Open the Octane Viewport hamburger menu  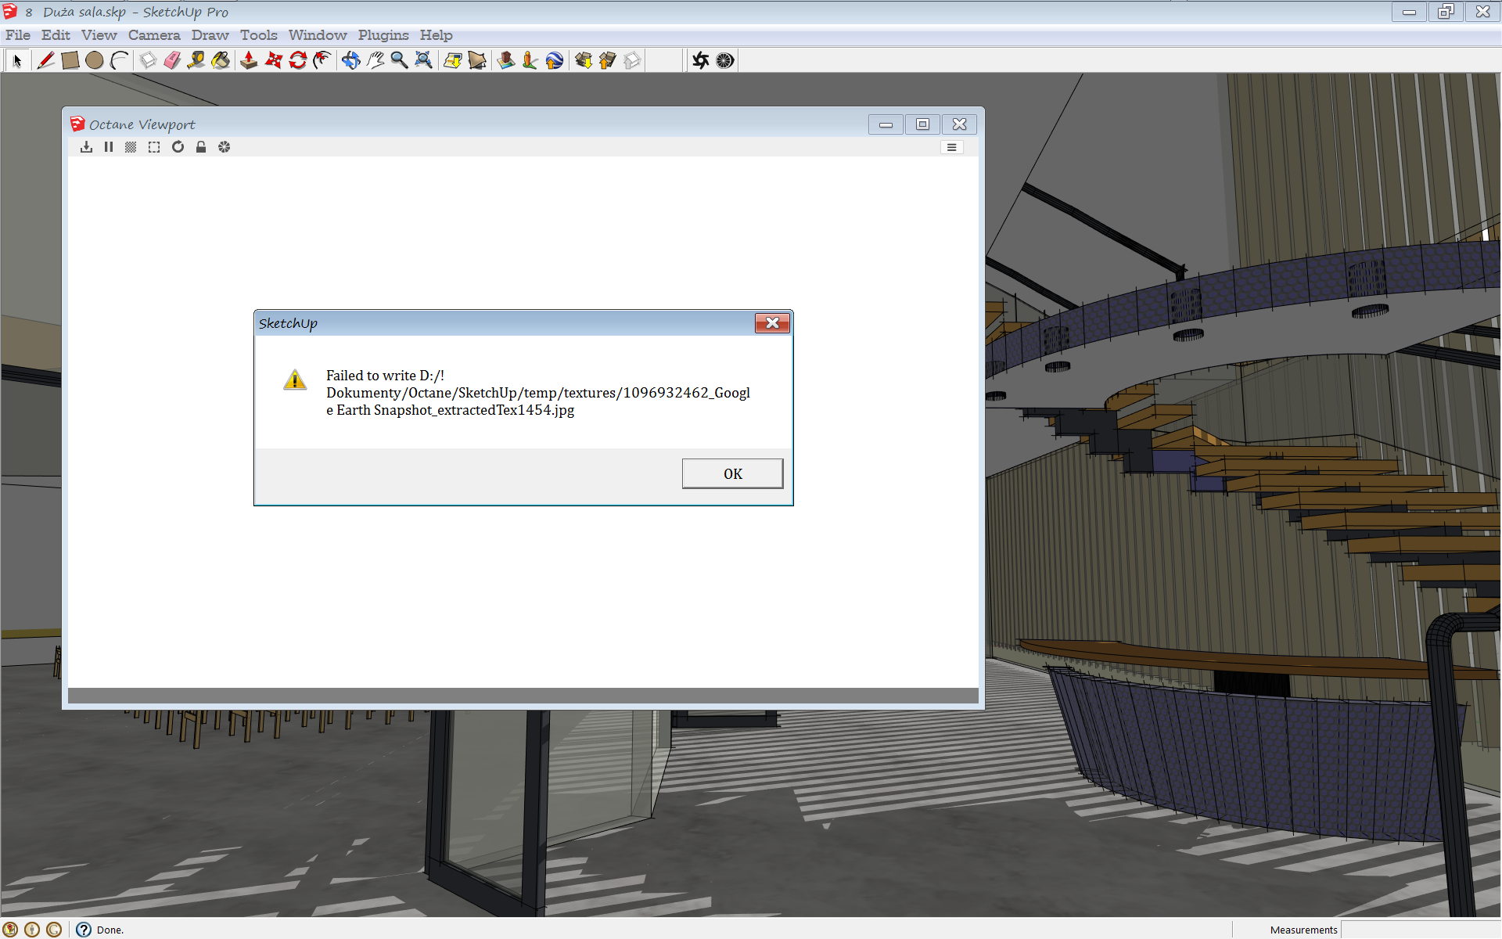coord(951,147)
